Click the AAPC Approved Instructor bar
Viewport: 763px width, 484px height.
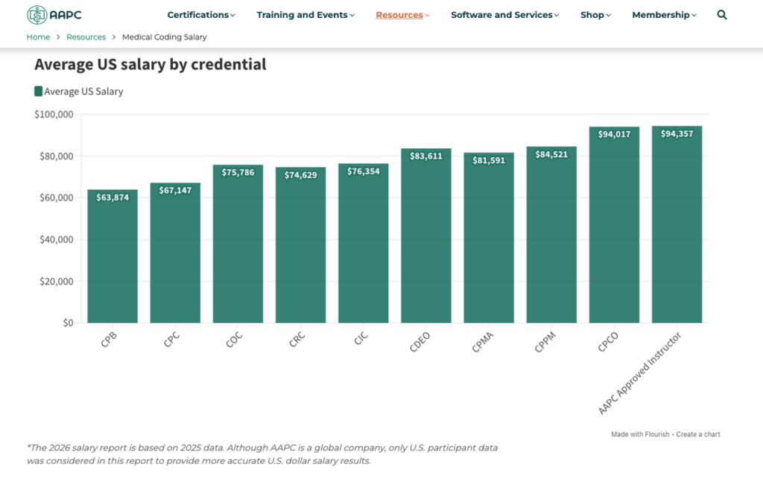point(677,223)
